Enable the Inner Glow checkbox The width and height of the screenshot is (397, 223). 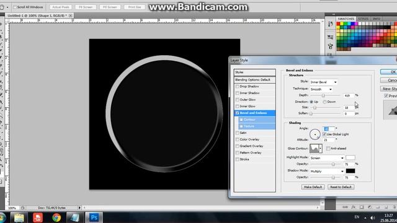(237, 106)
